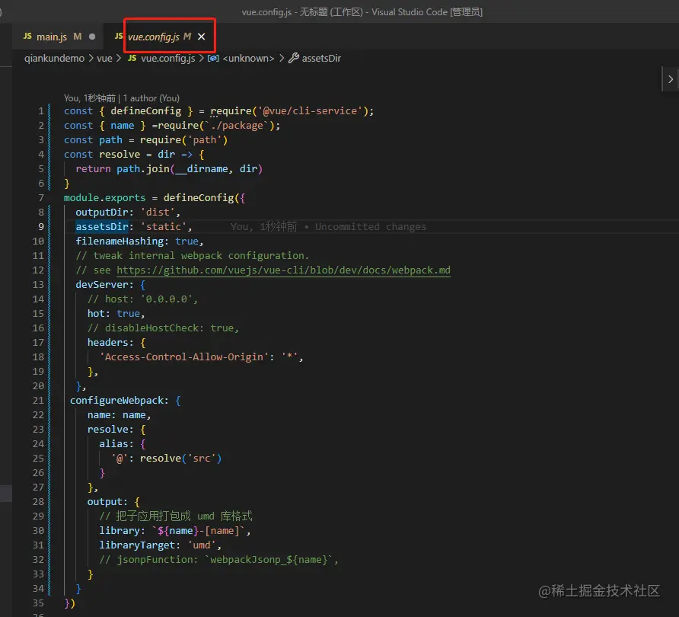Click the 'devServer' property name

point(102,285)
